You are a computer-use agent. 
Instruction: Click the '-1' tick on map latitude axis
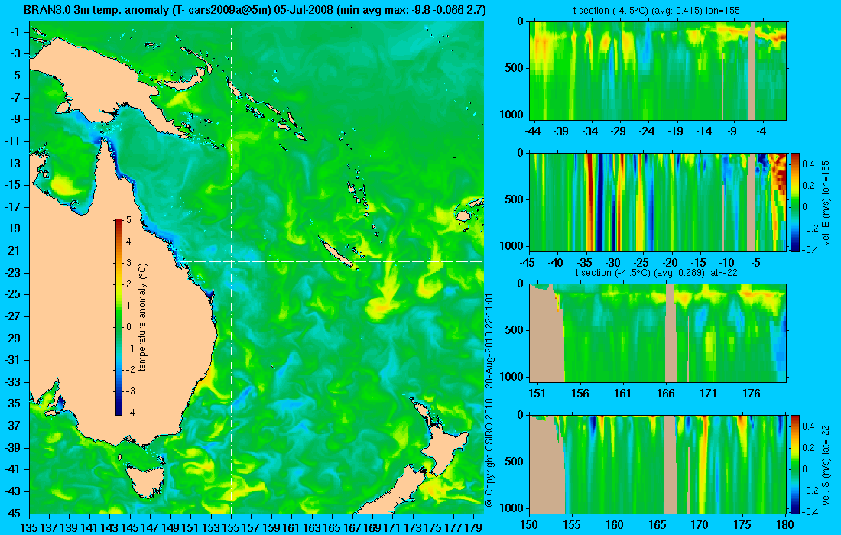(15, 31)
